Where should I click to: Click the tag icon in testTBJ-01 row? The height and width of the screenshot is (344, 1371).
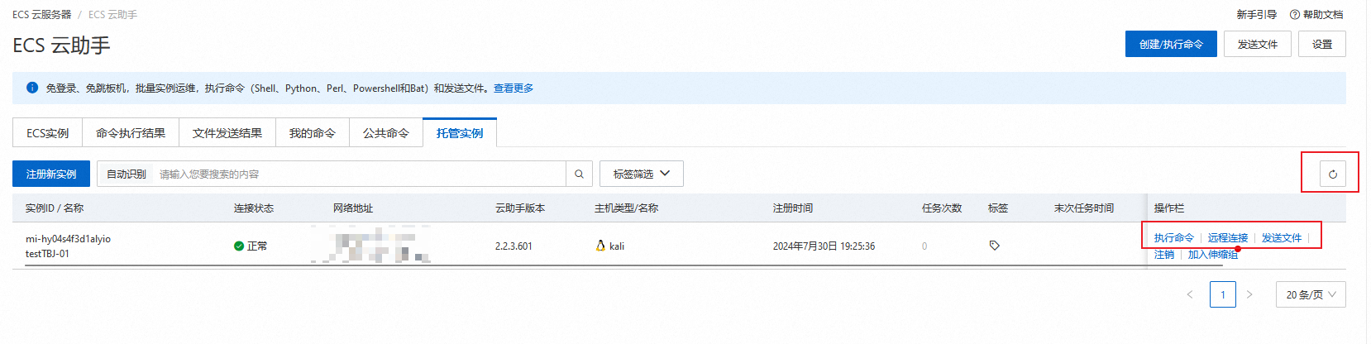[994, 246]
